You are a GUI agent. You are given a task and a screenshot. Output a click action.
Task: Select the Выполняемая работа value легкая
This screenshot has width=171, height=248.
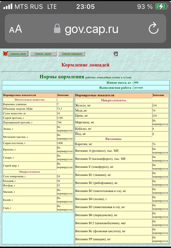(x=138, y=88)
